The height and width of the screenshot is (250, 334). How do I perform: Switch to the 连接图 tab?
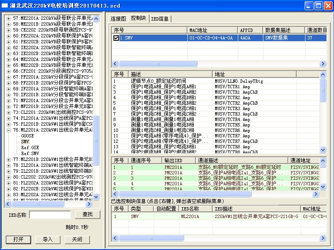coord(118,19)
